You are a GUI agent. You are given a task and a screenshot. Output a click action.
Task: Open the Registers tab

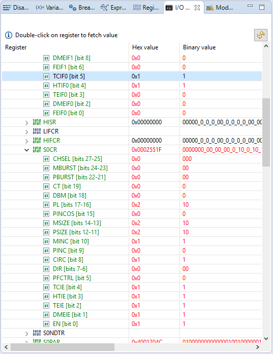click(146, 8)
